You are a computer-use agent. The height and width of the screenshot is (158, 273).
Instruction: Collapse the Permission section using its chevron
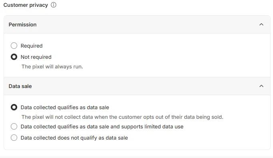pyautogui.click(x=261, y=24)
